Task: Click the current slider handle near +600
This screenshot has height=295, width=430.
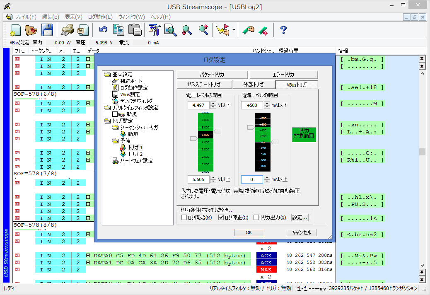Action: pyautogui.click(x=251, y=127)
